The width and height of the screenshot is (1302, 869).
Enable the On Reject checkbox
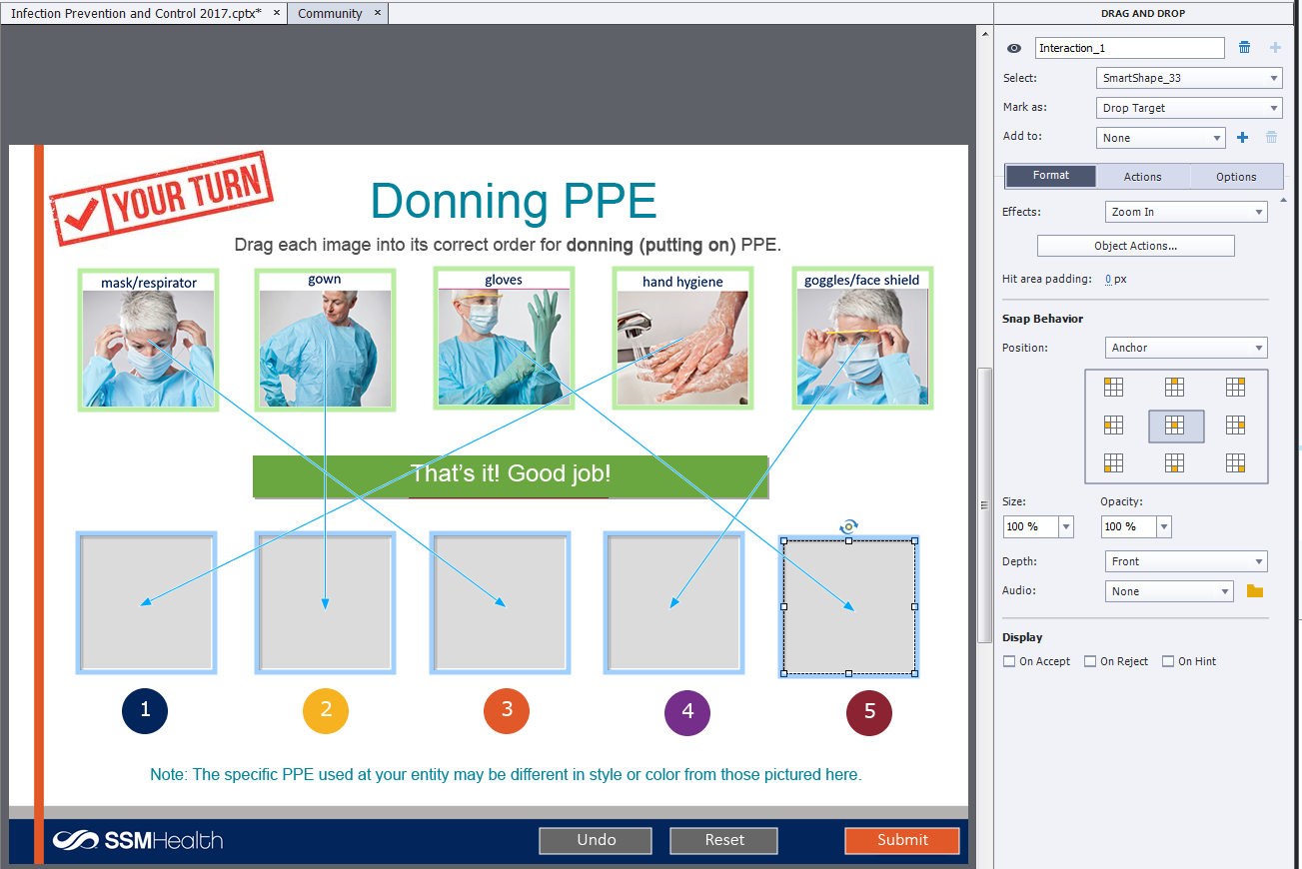[x=1090, y=661]
